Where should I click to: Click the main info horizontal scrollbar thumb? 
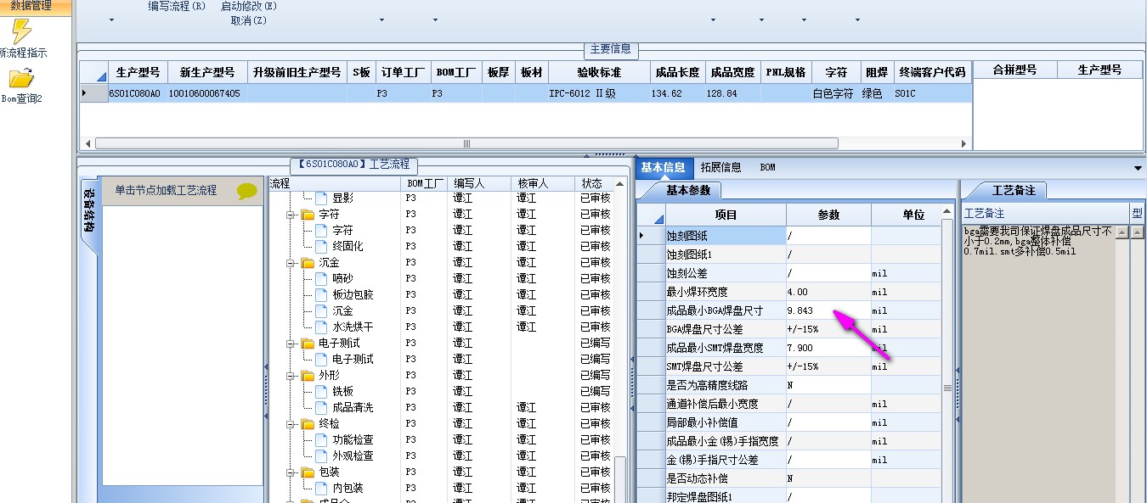click(466, 143)
